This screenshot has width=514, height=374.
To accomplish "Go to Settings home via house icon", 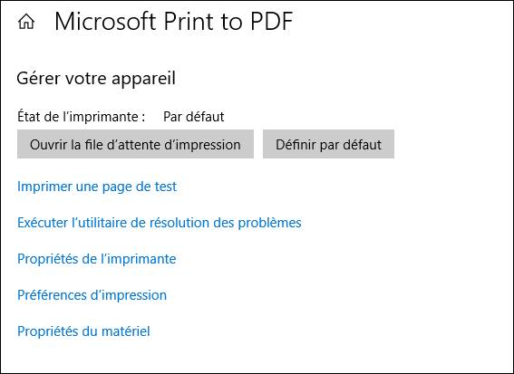I will 26,22.
